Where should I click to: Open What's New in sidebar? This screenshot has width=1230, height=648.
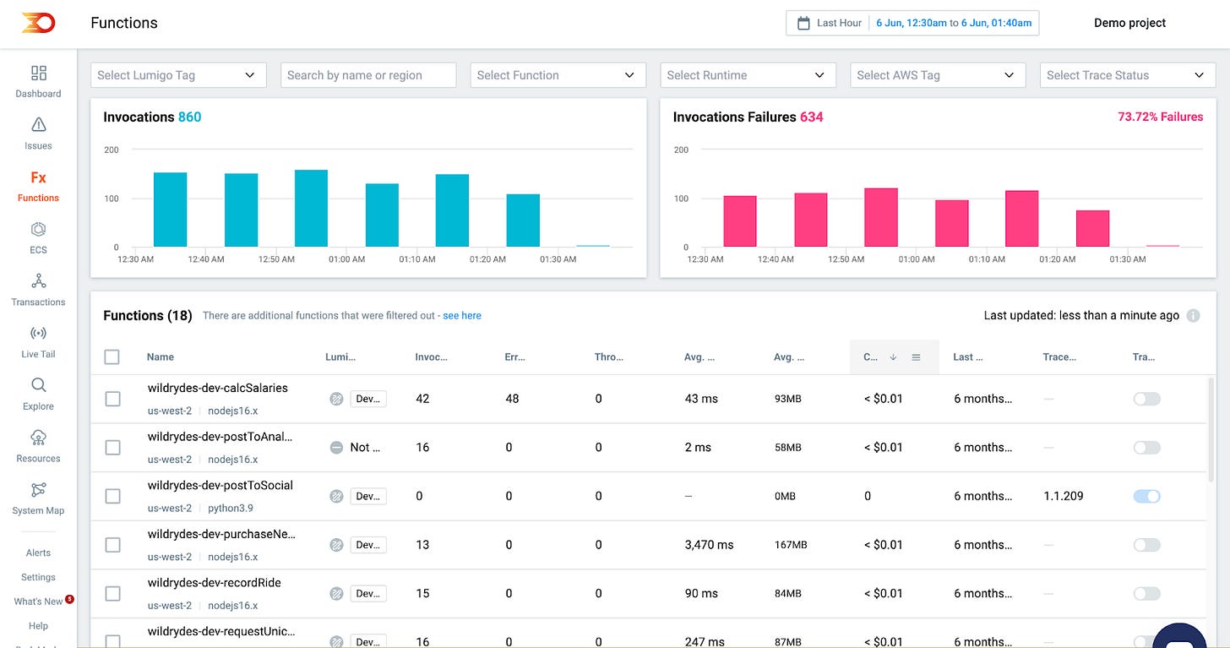[x=38, y=602]
